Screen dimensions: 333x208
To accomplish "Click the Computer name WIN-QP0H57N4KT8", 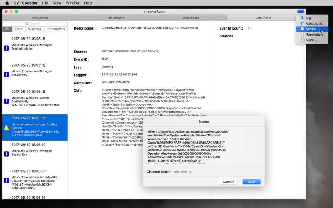I will 116,82.
